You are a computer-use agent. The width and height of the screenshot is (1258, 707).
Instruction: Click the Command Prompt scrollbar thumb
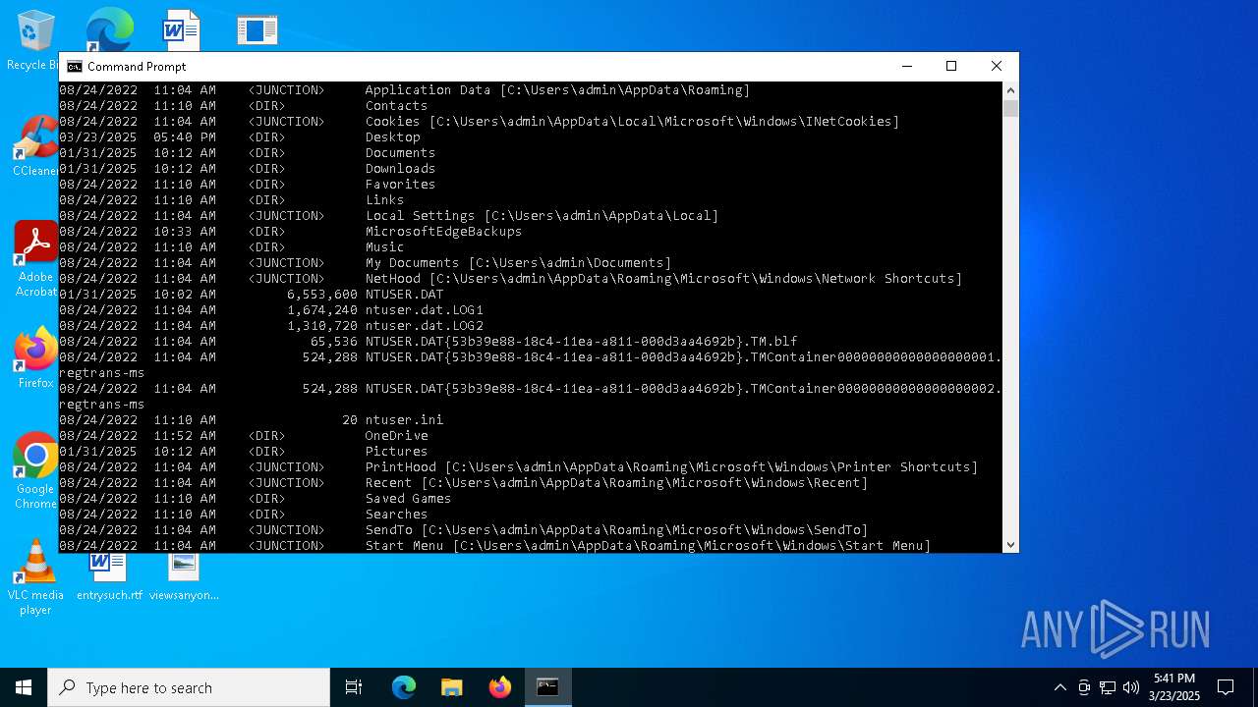pyautogui.click(x=1010, y=108)
